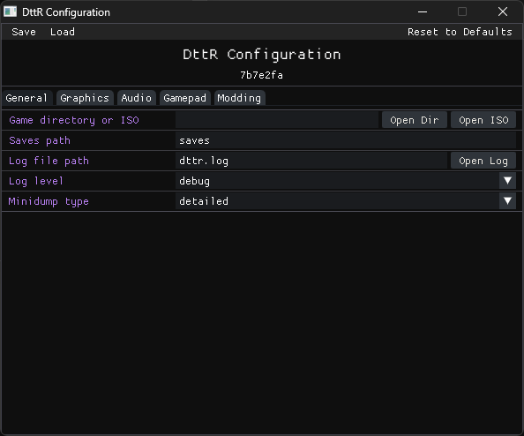Click the Open Dir button
This screenshot has width=524, height=436.
point(415,120)
